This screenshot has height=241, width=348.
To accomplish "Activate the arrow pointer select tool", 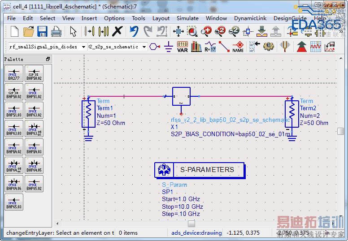I will point(73,31).
